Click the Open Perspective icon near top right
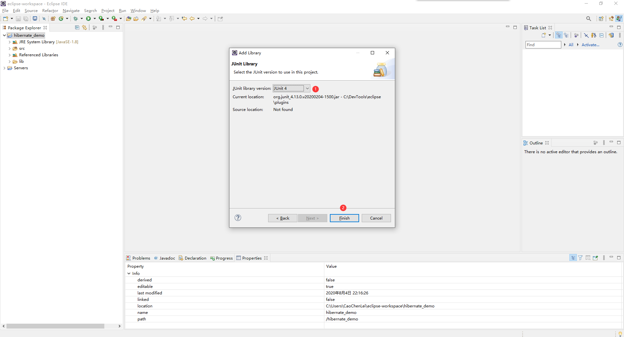624x337 pixels. point(602,19)
